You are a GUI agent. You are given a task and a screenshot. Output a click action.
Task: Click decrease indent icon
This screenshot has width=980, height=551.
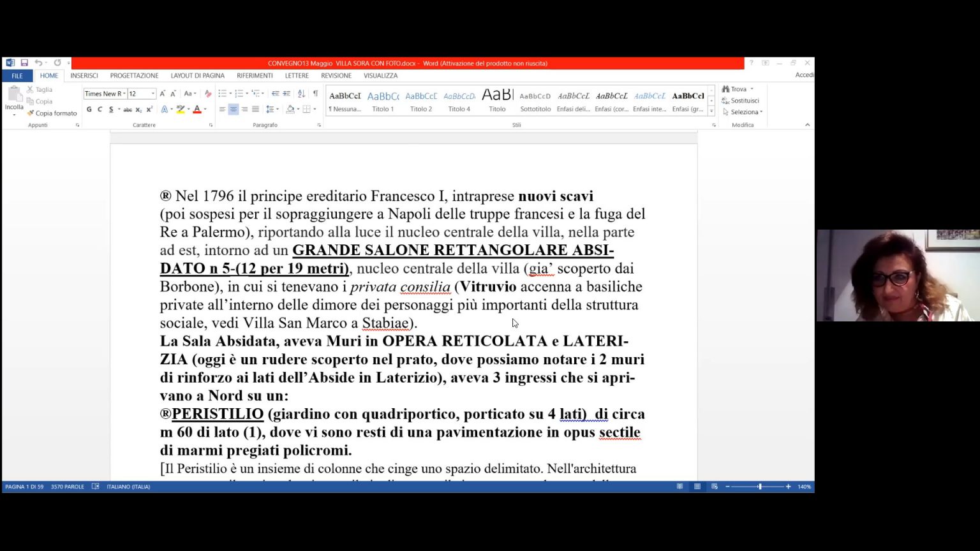coord(275,94)
